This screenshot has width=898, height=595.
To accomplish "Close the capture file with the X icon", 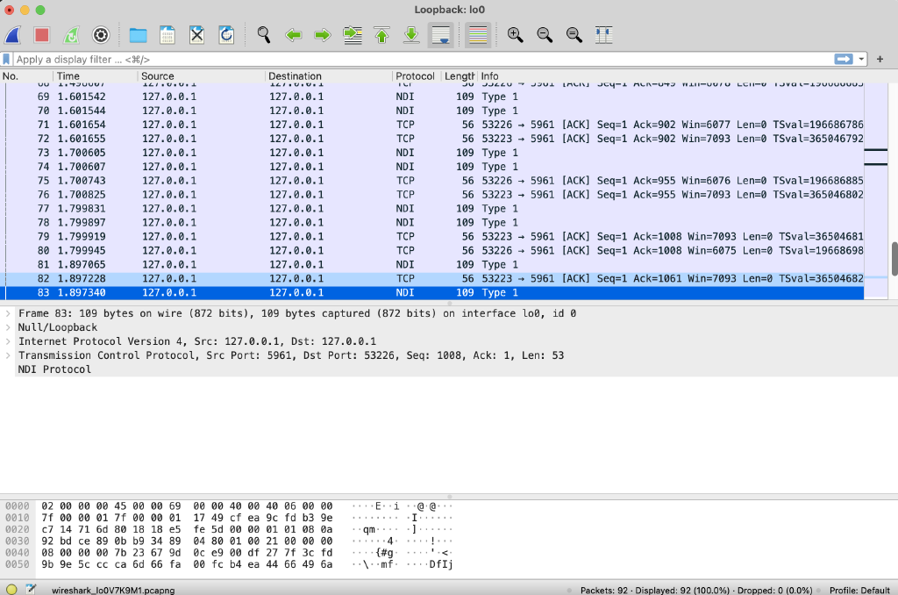I will pyautogui.click(x=196, y=35).
